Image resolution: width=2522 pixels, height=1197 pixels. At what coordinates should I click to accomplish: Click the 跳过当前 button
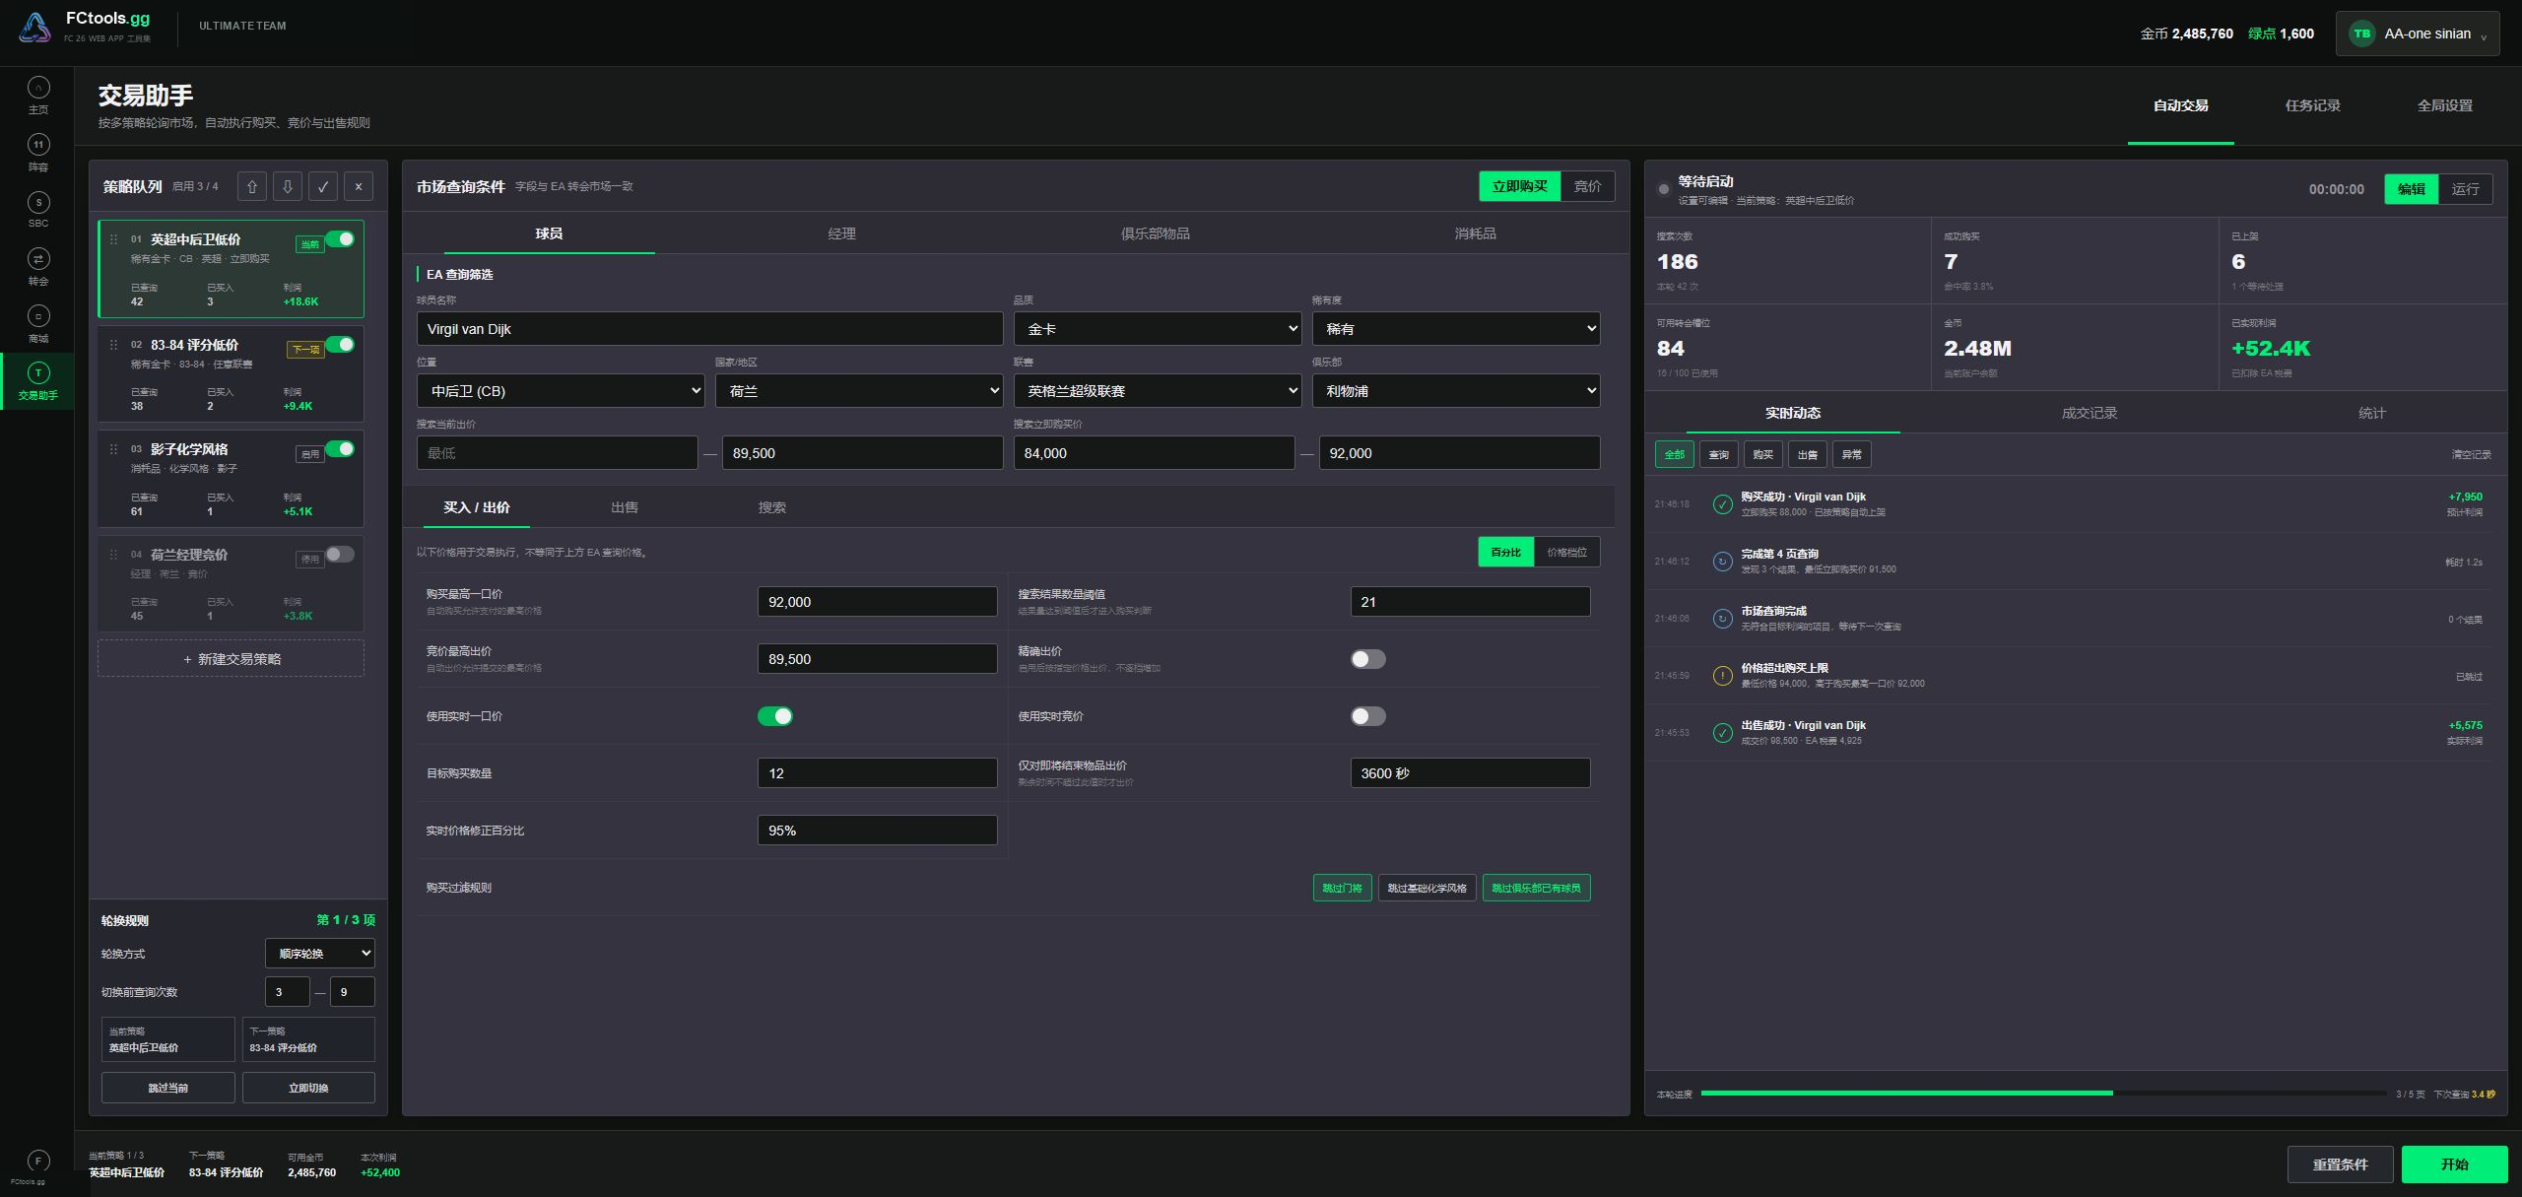(x=168, y=1088)
